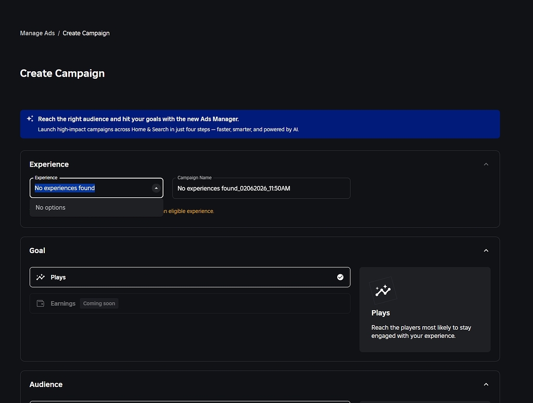Click the Goal section heading
Viewport: 533px width, 403px height.
pos(37,250)
